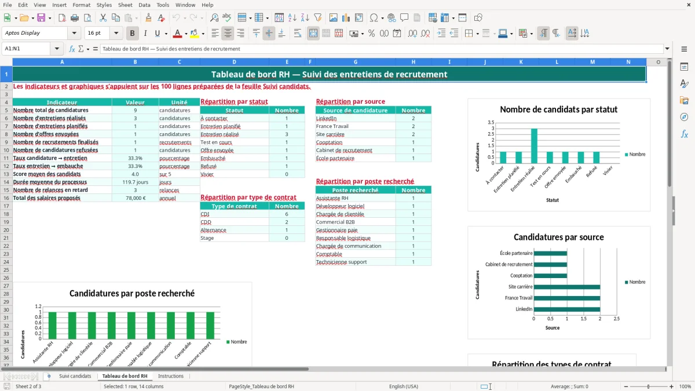The height and width of the screenshot is (391, 695).
Task: Open the Borders dropdown arrow
Action: point(478,34)
